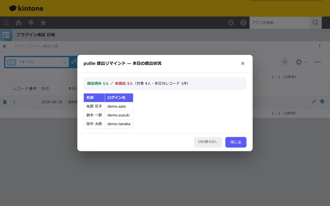
Task: Click the demo.tanaka login cell
Action: 119,124
